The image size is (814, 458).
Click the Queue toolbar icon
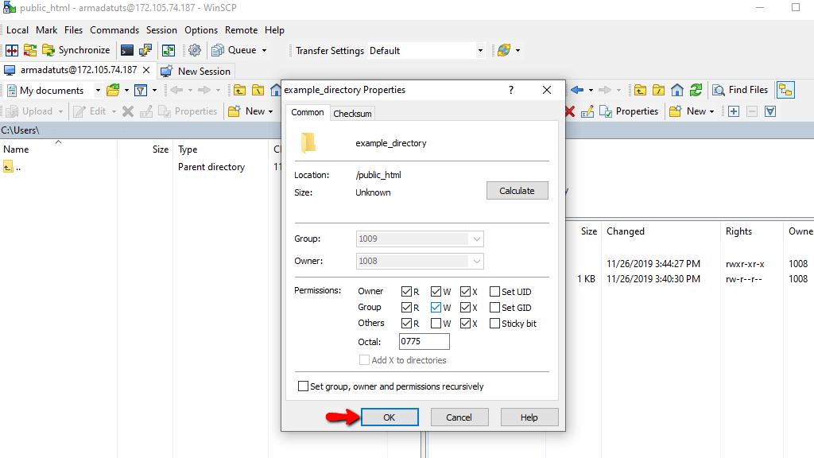click(x=218, y=50)
